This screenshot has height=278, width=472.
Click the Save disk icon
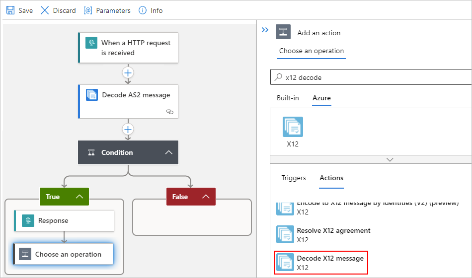coord(10,10)
